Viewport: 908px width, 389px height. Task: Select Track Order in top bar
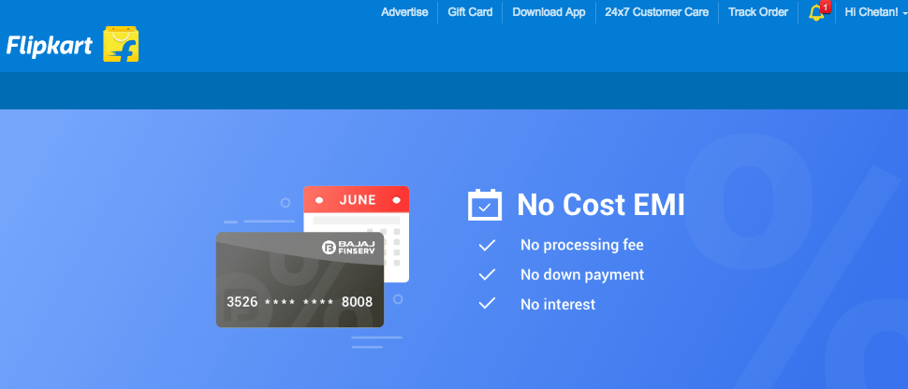pos(757,12)
